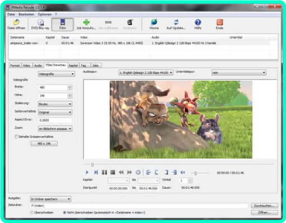Open the Home globe icon
This screenshot has width=286, height=223.
coord(154,22)
